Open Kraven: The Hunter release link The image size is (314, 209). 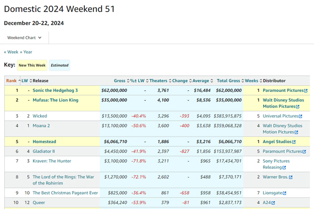pos(52,161)
